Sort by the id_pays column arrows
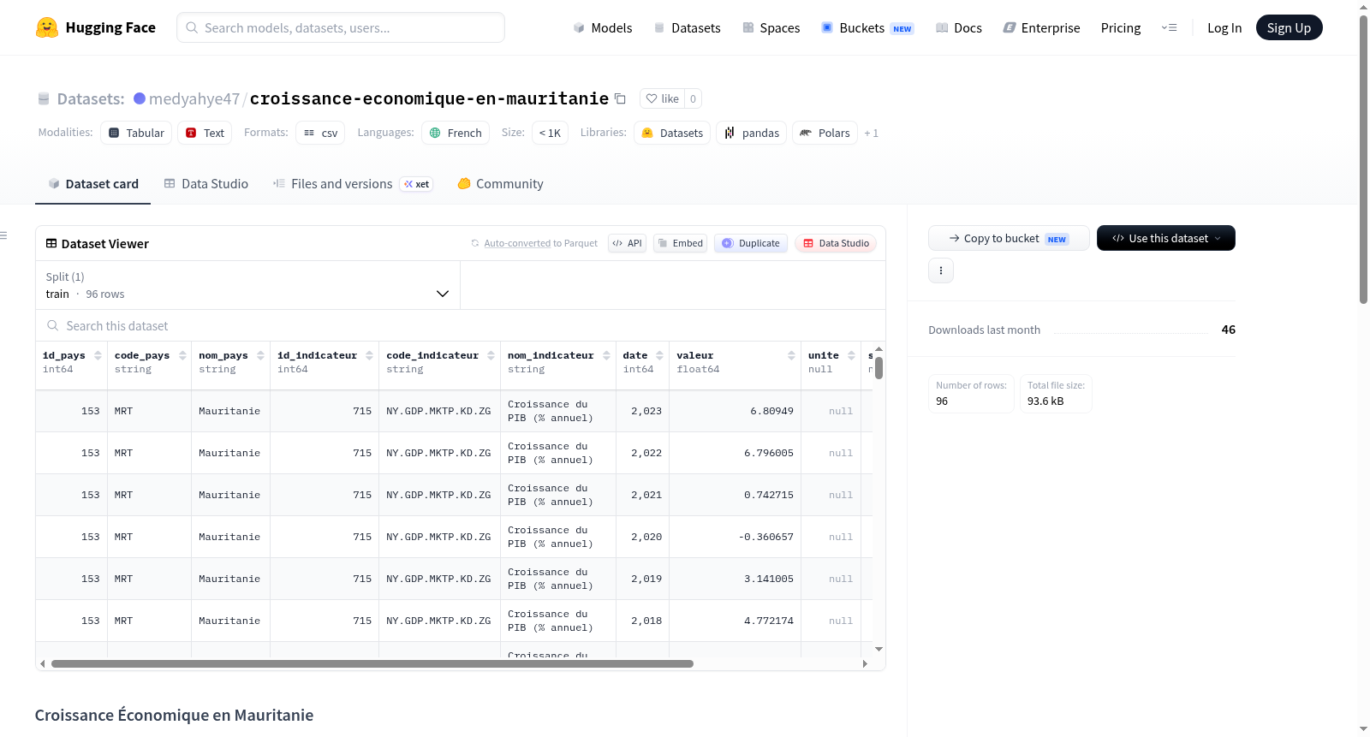The height and width of the screenshot is (737, 1370). (x=98, y=355)
